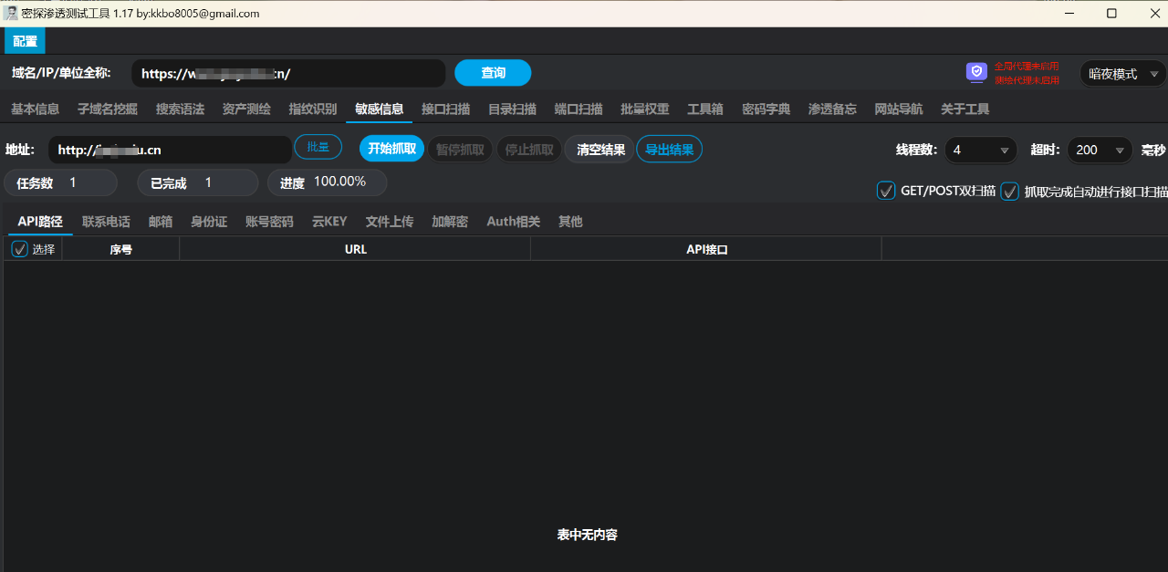Click the 任务数 value field
The image size is (1168, 572).
tap(61, 183)
